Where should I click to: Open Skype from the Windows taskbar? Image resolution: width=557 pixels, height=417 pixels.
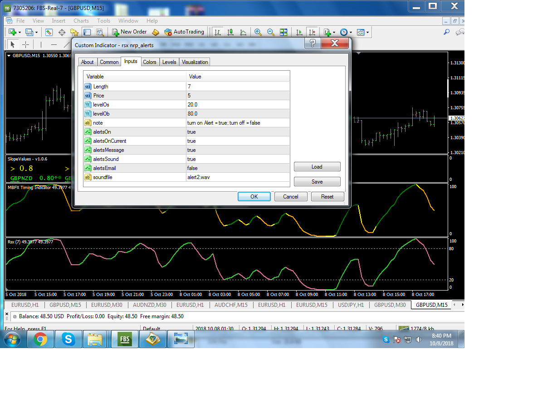click(68, 339)
